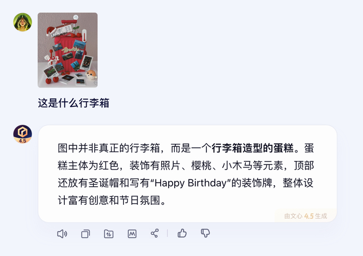363x256 pixels.
Task: Click the "Happy Birthday" text in reply
Action: [x=191, y=183]
